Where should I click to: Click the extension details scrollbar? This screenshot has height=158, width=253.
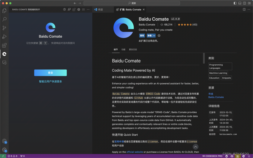click(204, 58)
